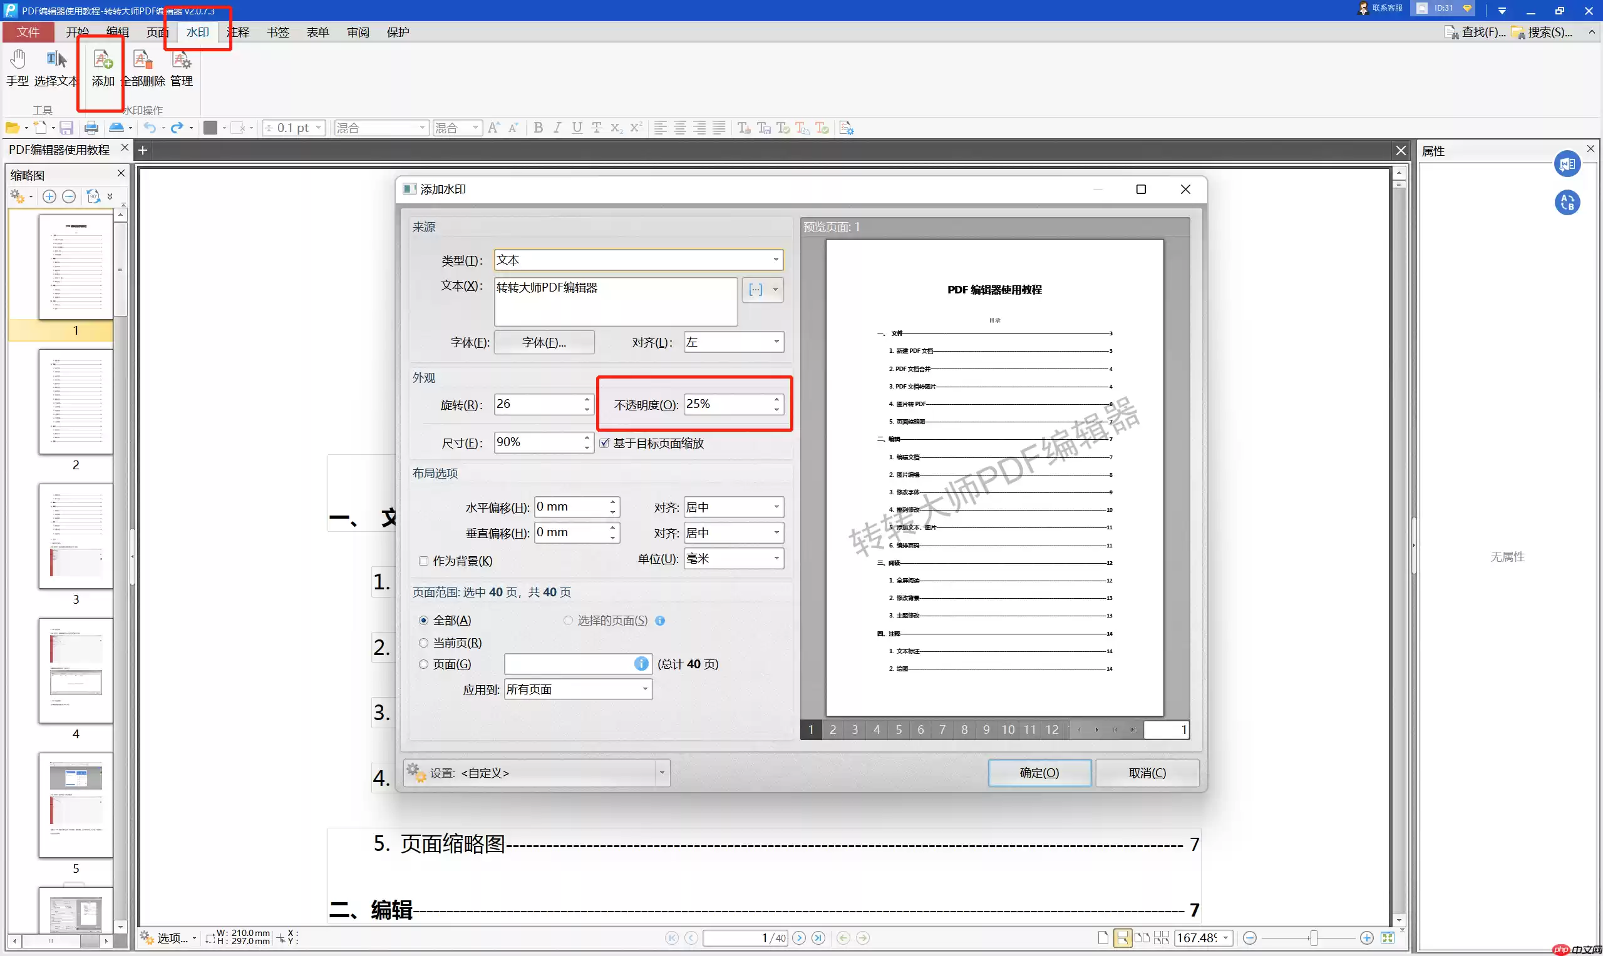Click the 全部删除 watermark icon
This screenshot has height=956, width=1603.
[143, 68]
